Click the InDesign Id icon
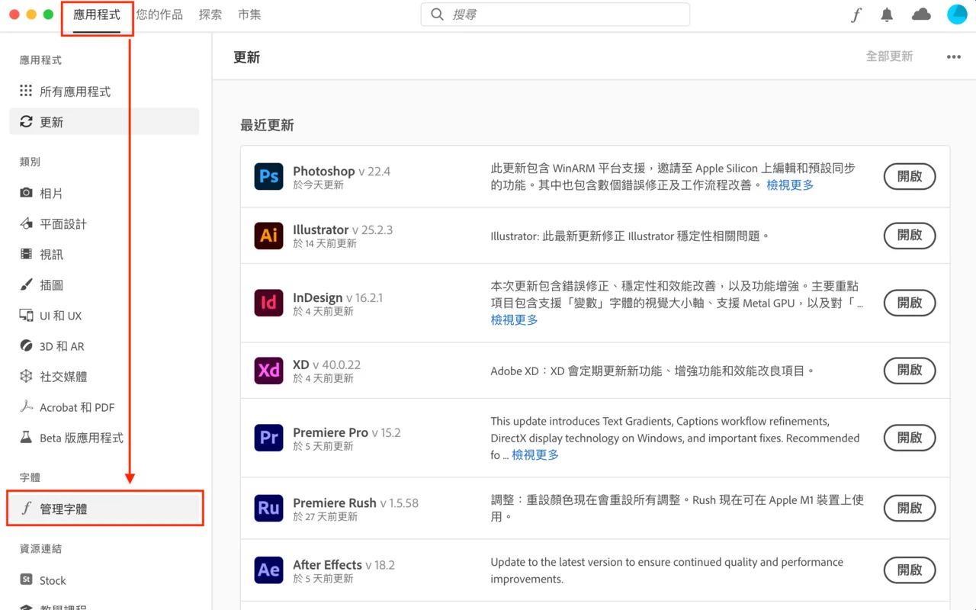Screen dimensions: 976x610 pos(268,303)
